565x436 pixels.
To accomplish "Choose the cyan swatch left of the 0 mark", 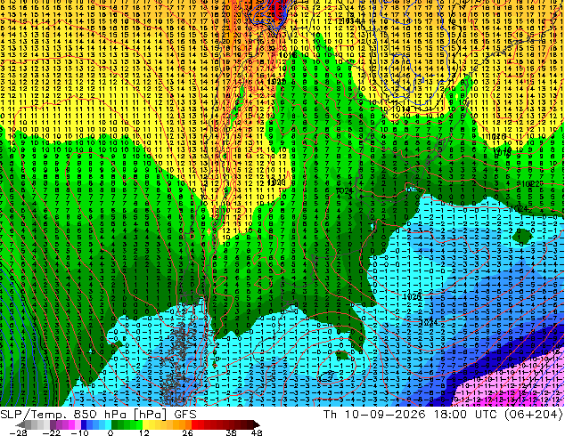I will [108, 424].
